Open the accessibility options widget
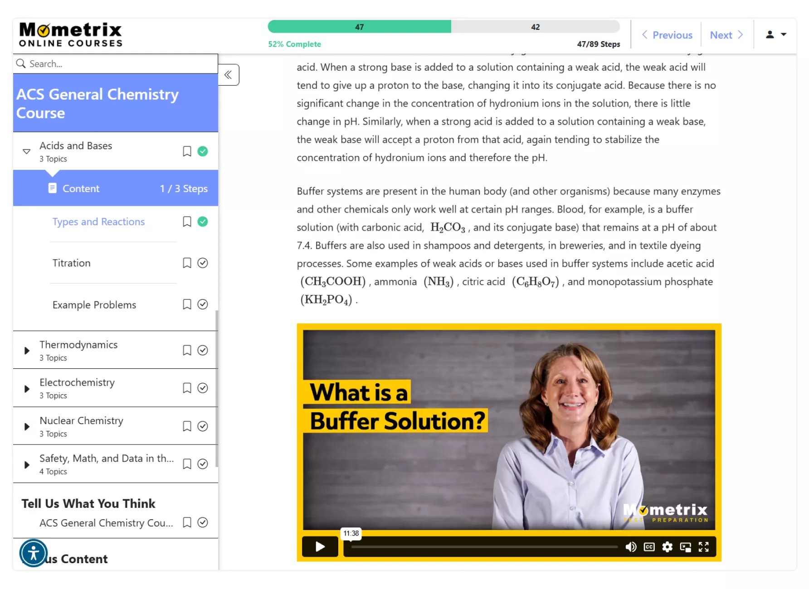This screenshot has width=809, height=589. tap(34, 553)
